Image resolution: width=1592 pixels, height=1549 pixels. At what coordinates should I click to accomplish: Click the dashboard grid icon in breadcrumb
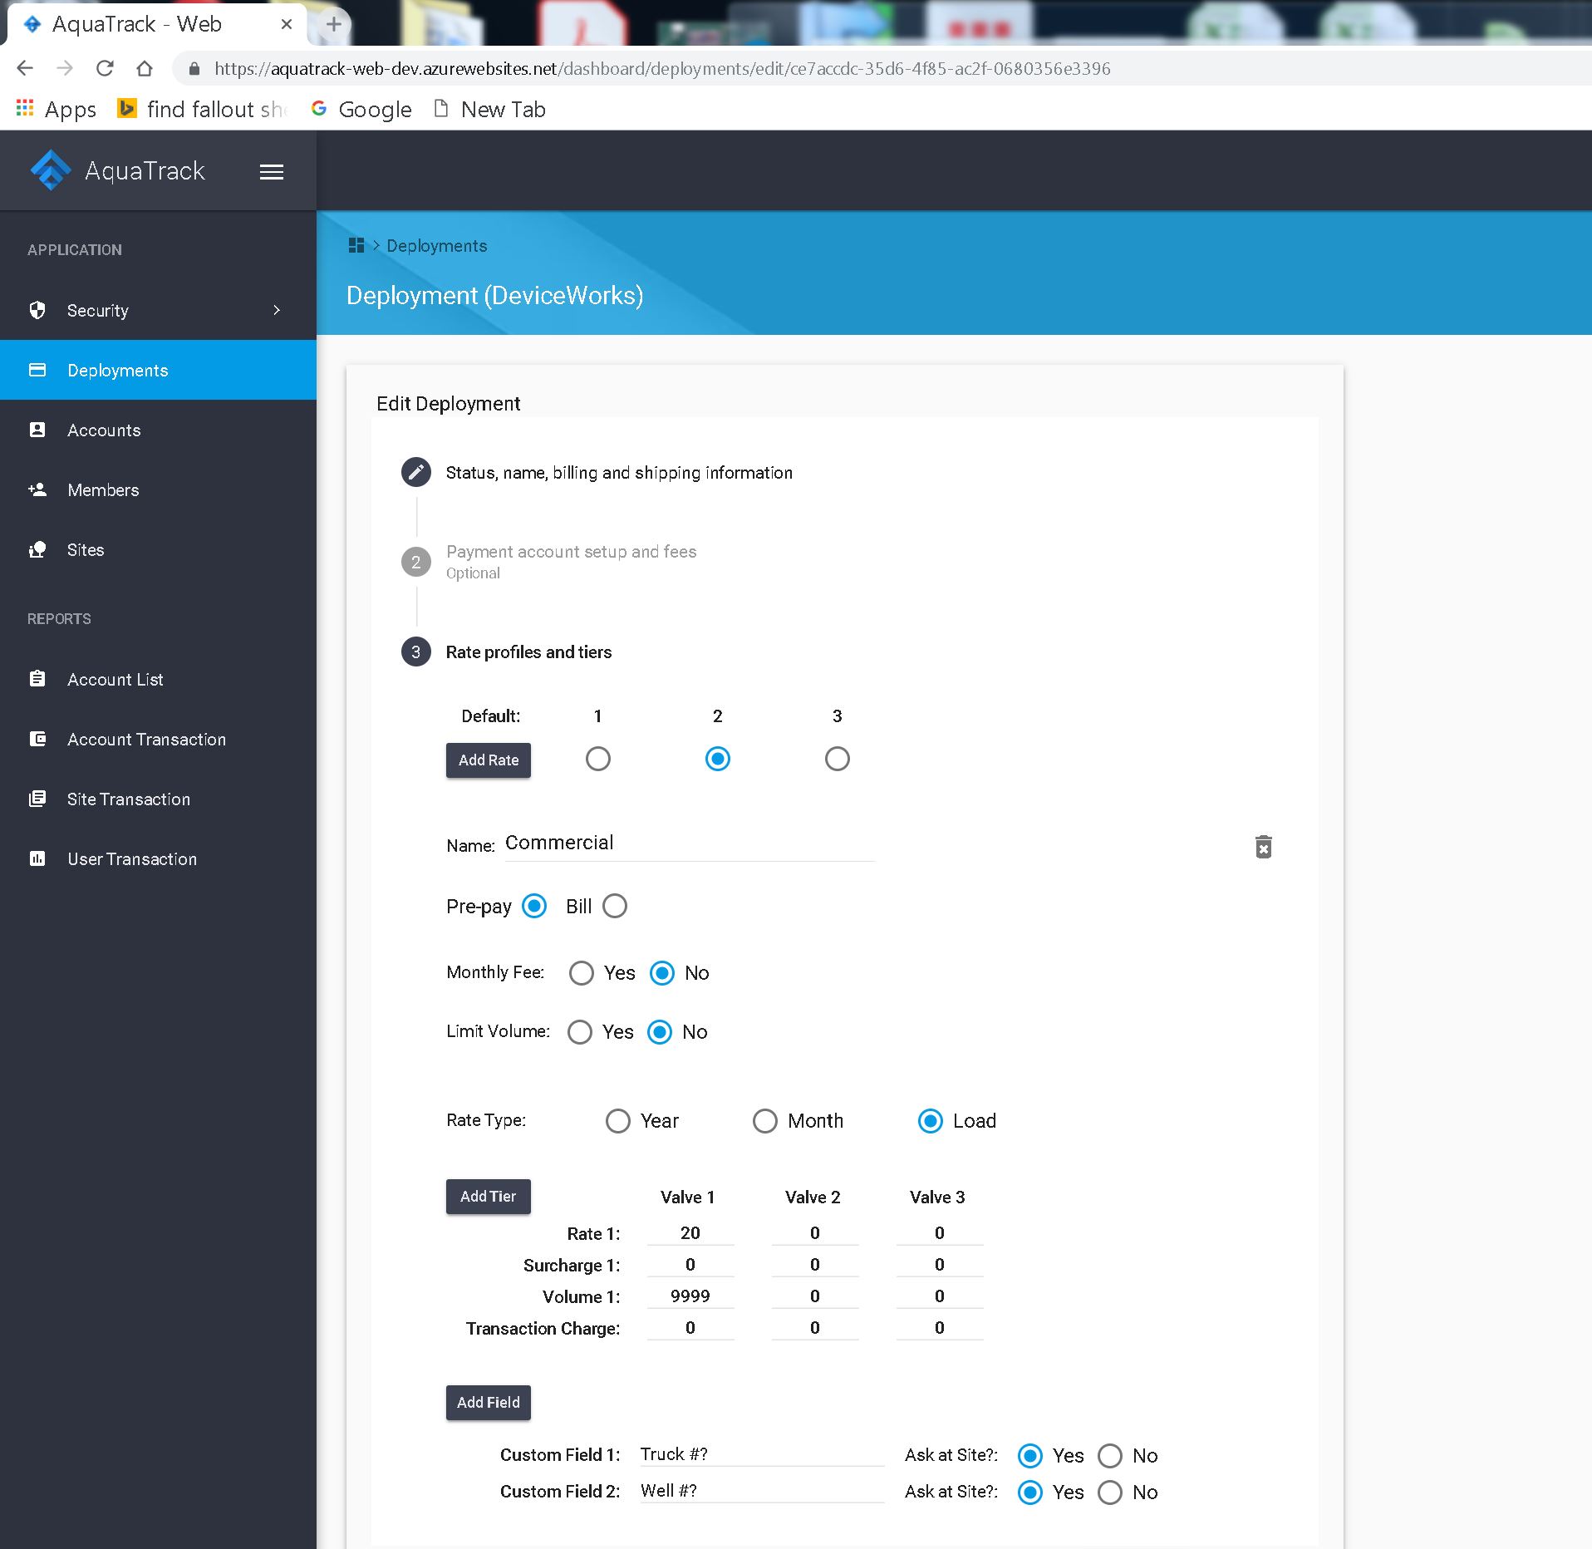tap(356, 245)
